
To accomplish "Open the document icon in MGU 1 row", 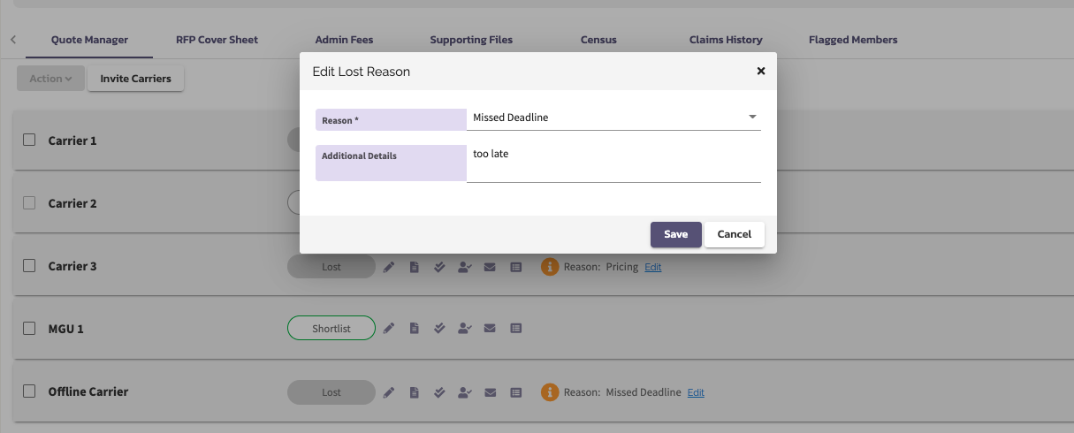I will coord(414,328).
